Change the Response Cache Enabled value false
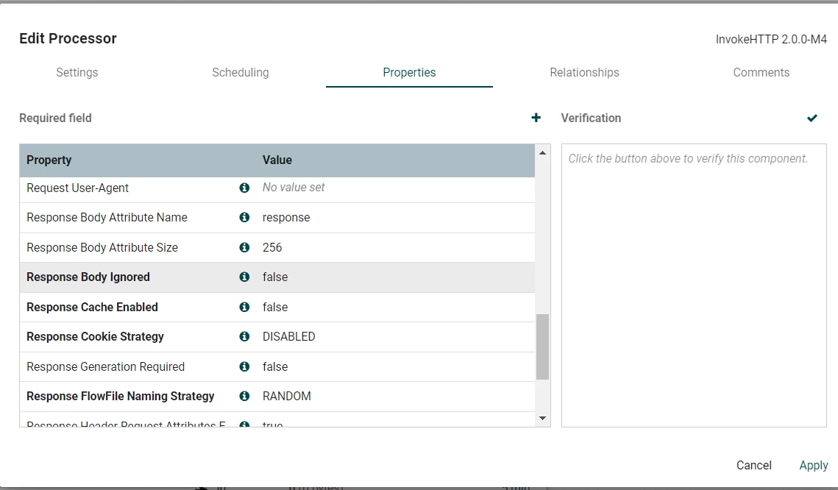This screenshot has height=490, width=838. click(274, 307)
